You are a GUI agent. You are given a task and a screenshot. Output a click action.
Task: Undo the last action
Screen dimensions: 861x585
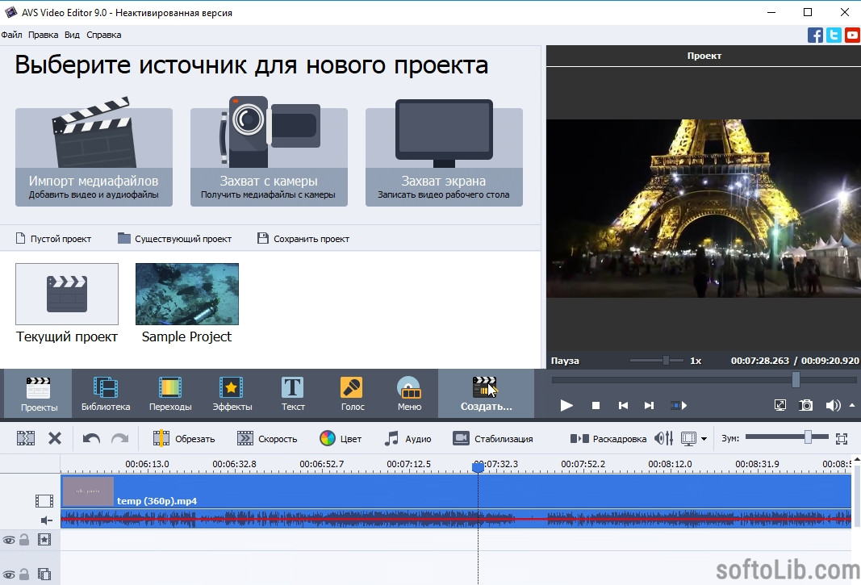pyautogui.click(x=91, y=438)
